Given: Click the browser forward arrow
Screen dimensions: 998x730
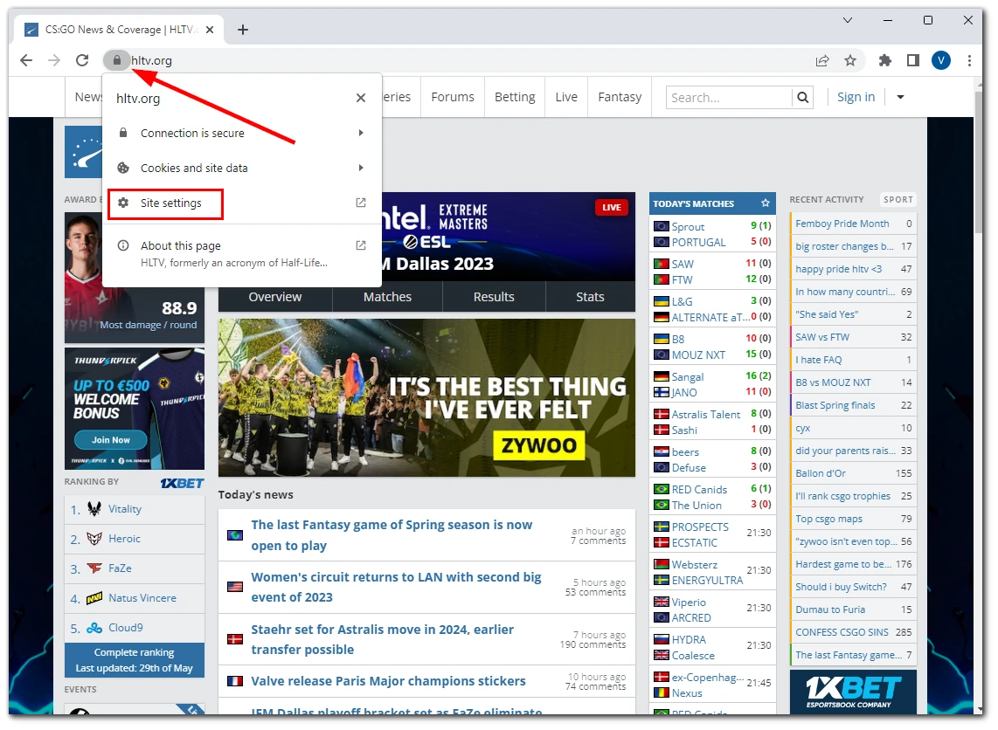Looking at the screenshot, I should point(54,60).
